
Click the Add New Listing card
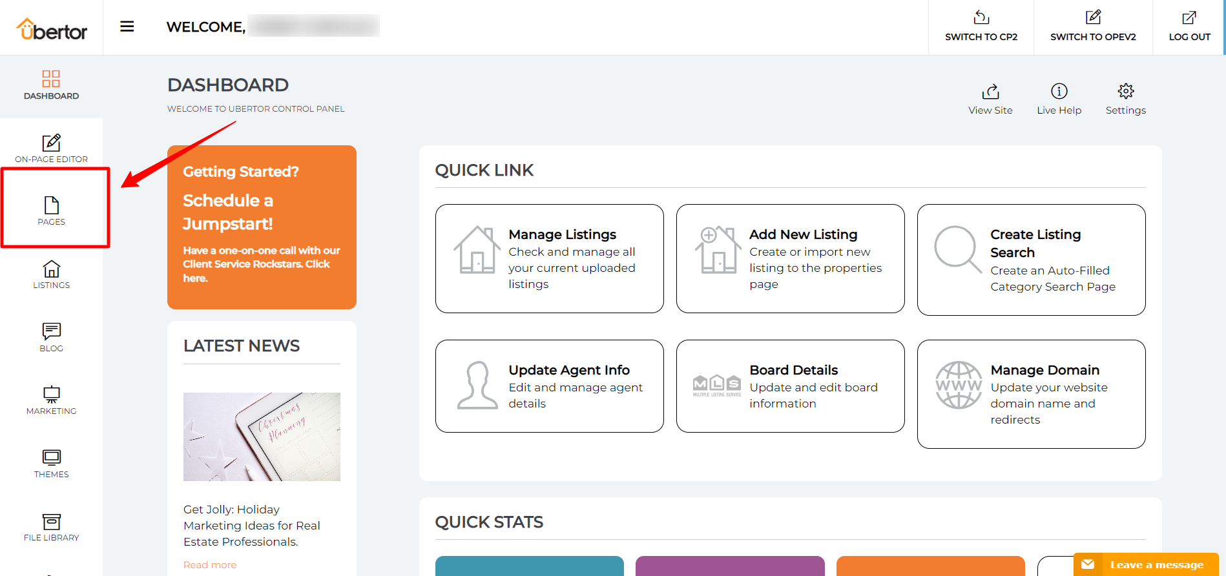(790, 258)
